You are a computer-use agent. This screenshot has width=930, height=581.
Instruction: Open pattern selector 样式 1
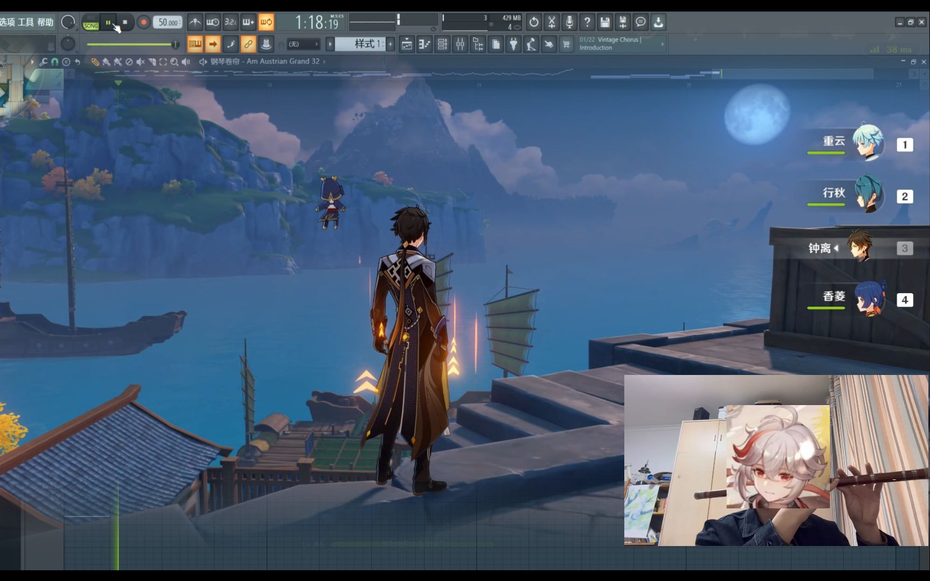coord(360,44)
